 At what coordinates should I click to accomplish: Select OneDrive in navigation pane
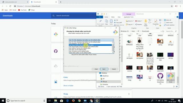(104, 76)
